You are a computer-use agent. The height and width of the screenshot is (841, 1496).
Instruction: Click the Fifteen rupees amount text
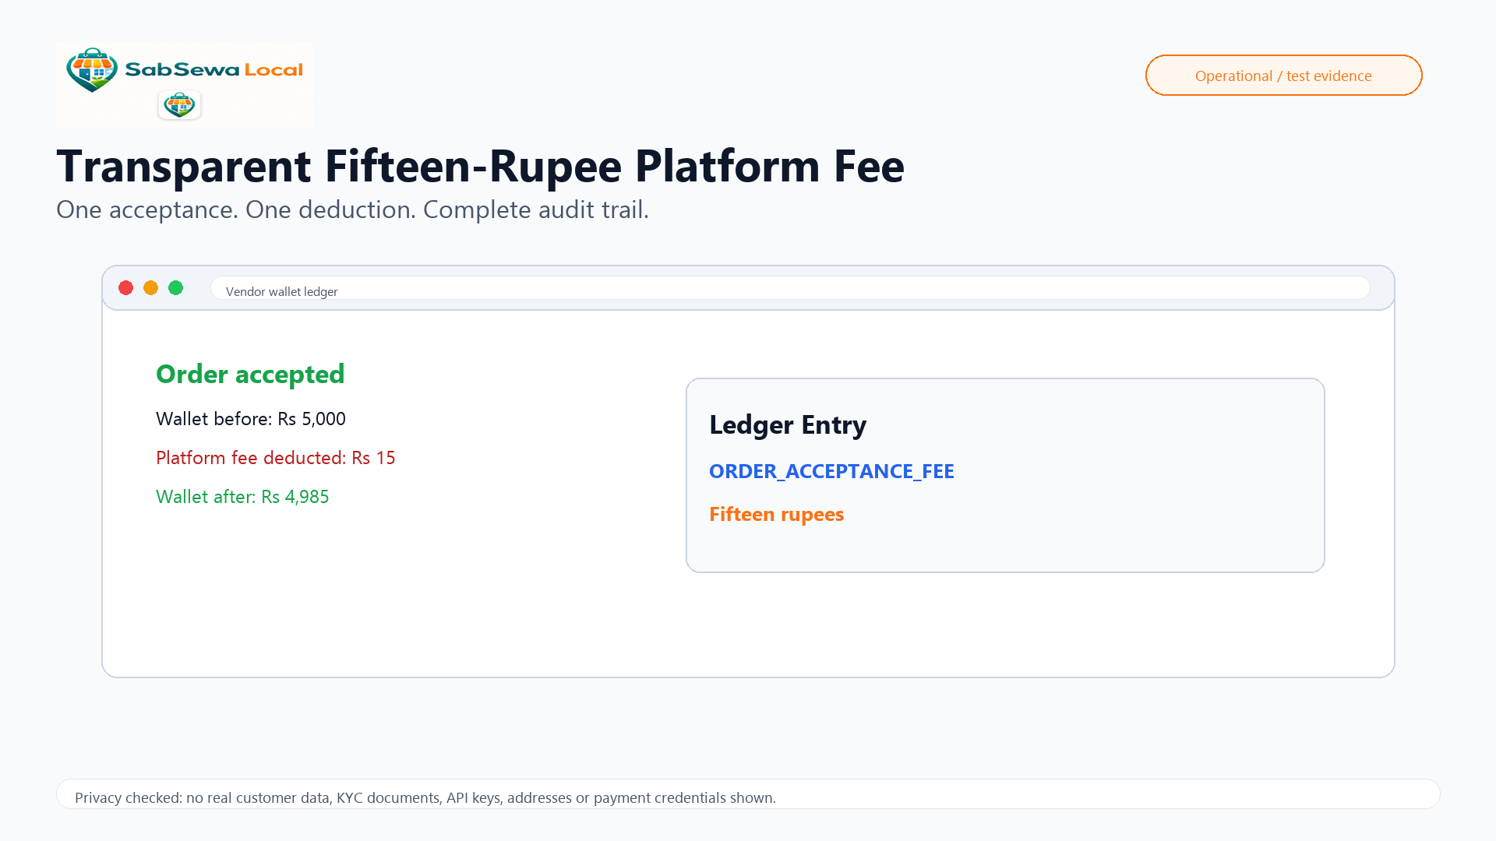[x=776, y=515]
